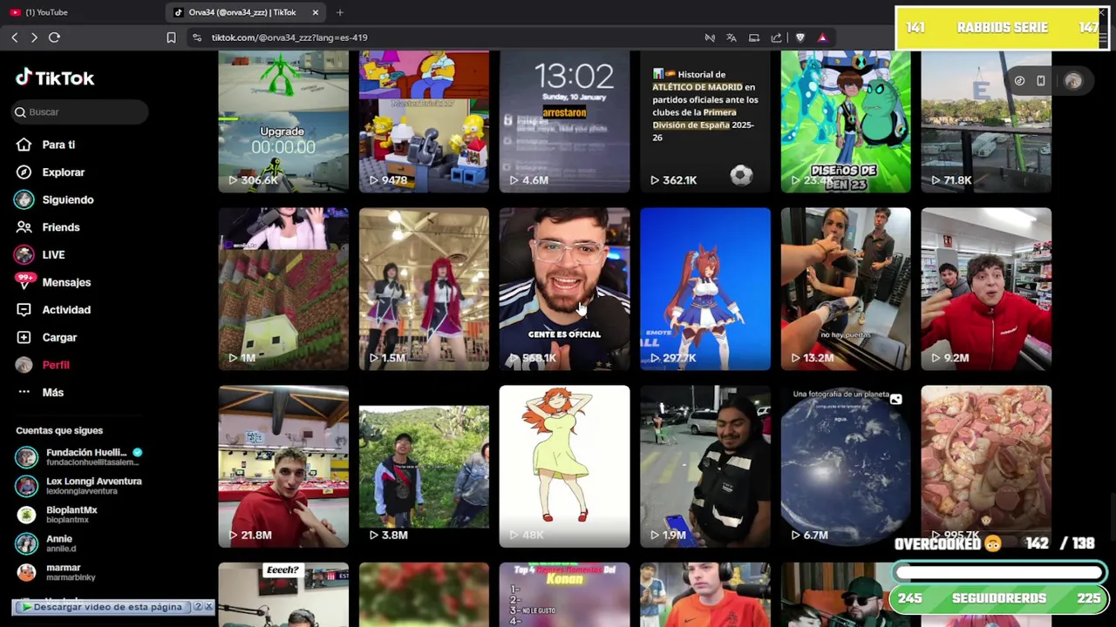Open the Minecraft video with 1M views
The width and height of the screenshot is (1116, 627).
click(x=283, y=289)
